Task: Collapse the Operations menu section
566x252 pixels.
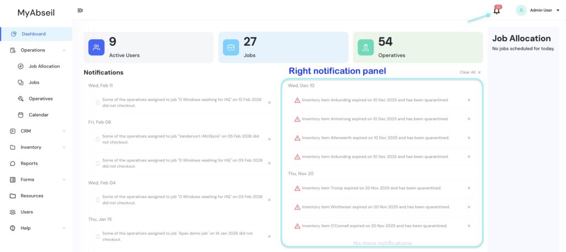Action: point(64,50)
